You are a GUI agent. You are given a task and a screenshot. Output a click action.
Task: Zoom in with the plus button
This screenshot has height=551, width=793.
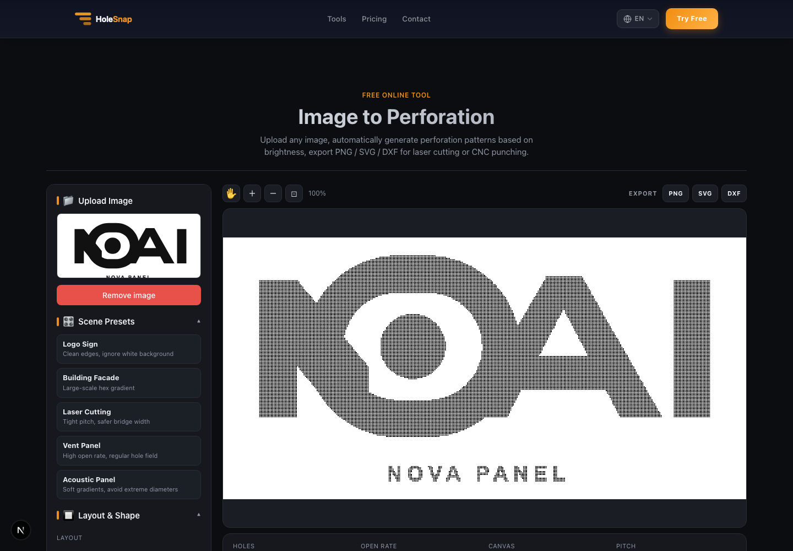pos(252,193)
